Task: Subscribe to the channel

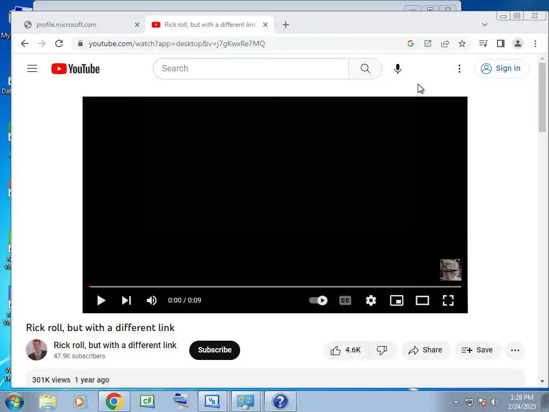Action: tap(214, 350)
